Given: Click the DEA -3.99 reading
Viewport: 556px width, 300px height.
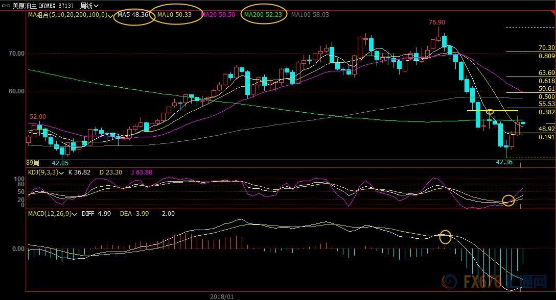Looking at the screenshot, I should tap(134, 214).
